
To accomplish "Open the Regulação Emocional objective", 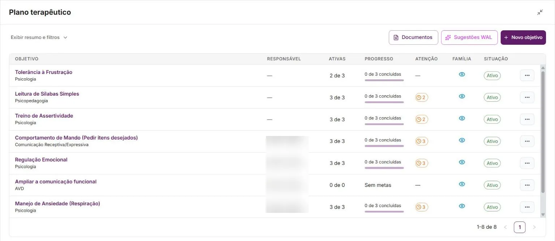I will click(x=41, y=160).
